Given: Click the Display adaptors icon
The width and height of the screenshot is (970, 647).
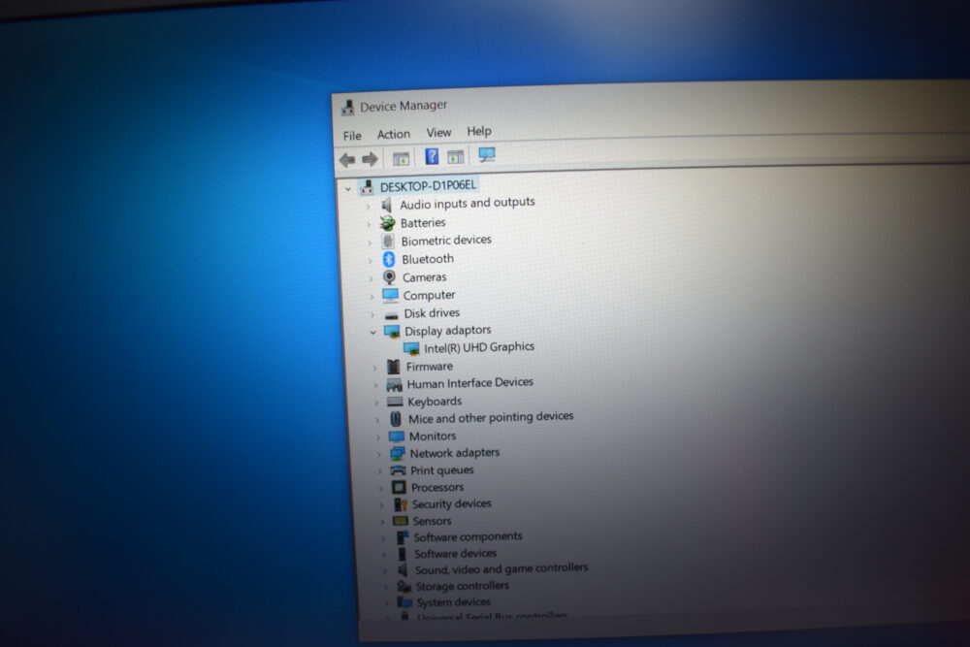Looking at the screenshot, I should (392, 332).
